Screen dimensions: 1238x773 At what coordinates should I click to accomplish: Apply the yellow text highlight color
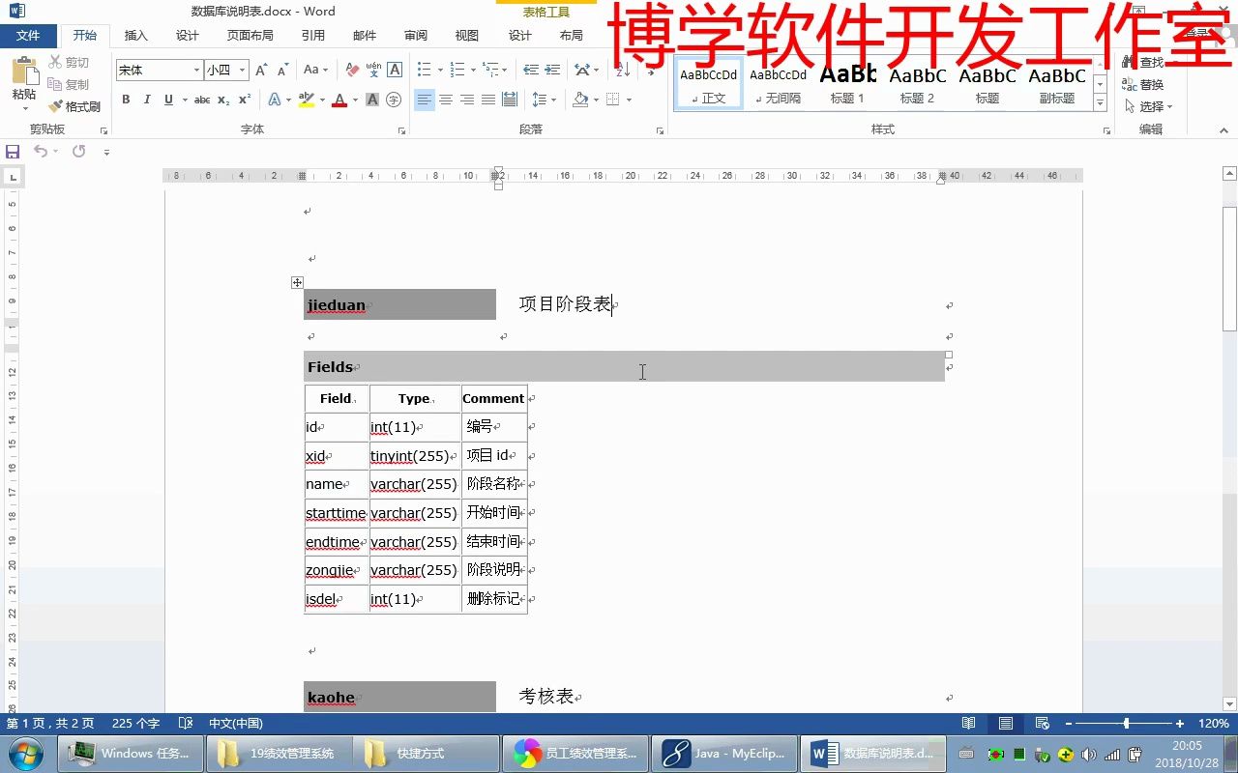coord(307,100)
